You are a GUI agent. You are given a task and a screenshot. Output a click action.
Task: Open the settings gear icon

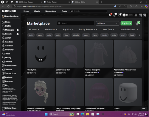[136, 15]
